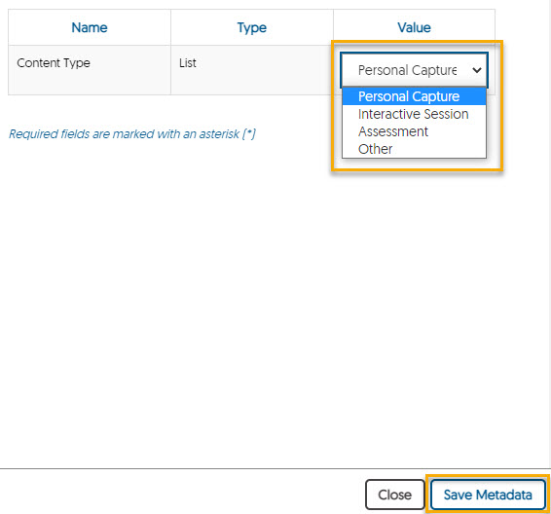551x514 pixels.
Task: Click the selected Personal Capture text in combo box
Action: tap(407, 70)
